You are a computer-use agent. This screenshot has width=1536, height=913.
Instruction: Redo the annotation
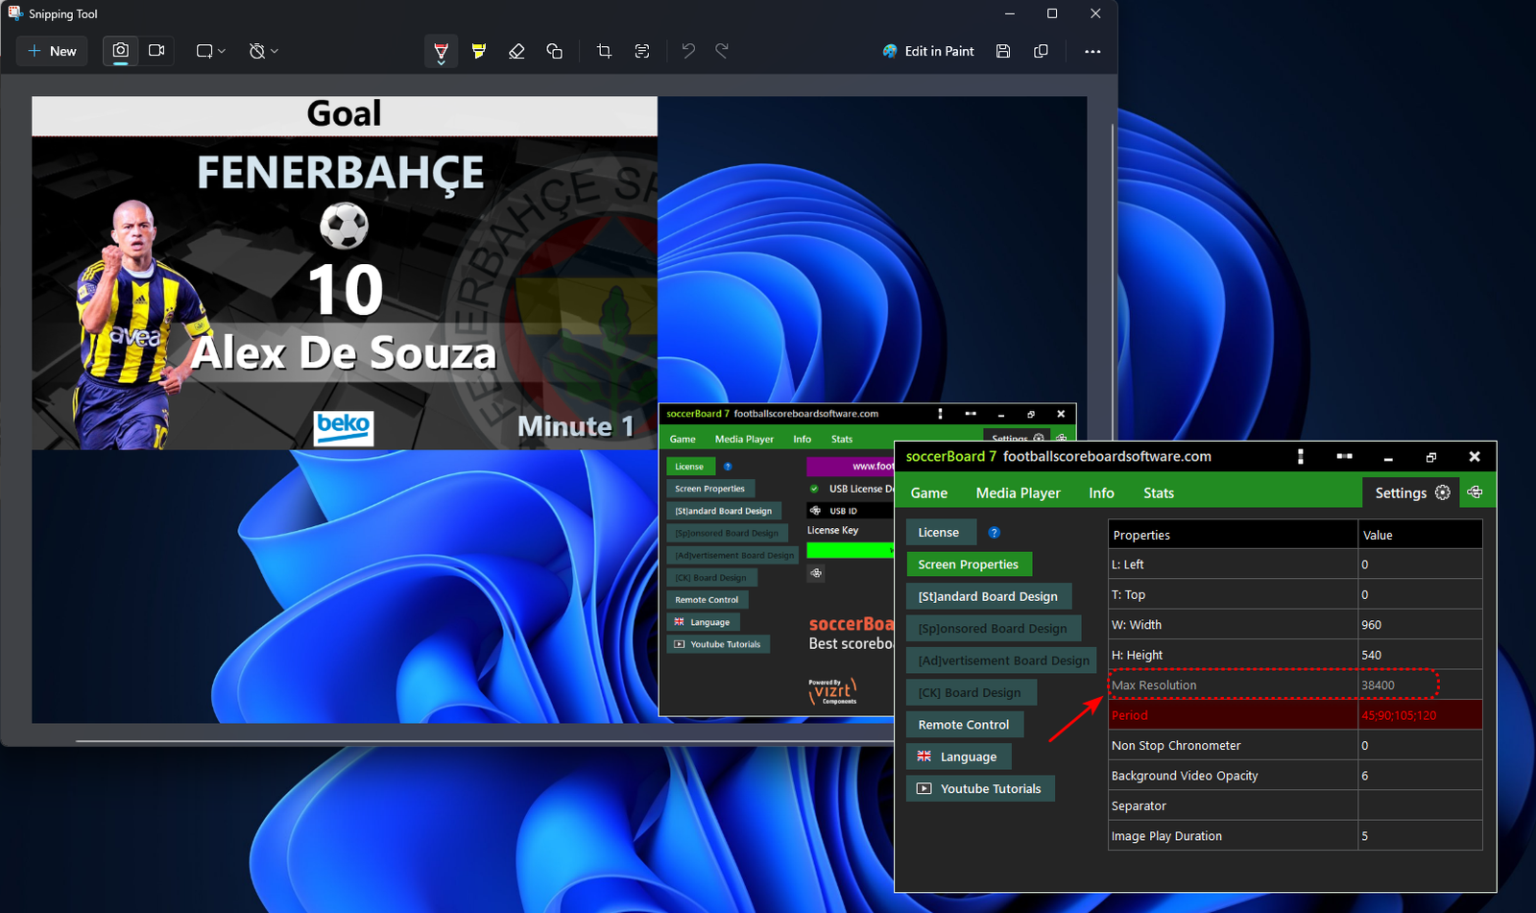(722, 51)
